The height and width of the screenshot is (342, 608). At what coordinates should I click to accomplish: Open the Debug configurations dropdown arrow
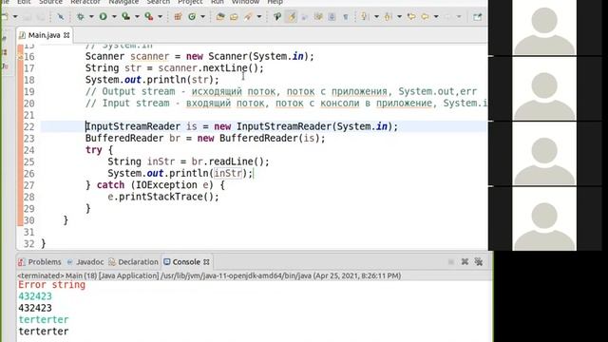point(91,17)
